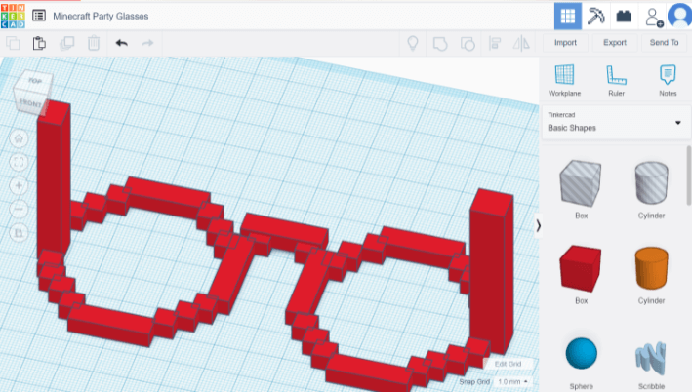
Task: Toggle 3D design grid view button
Action: 566,16
